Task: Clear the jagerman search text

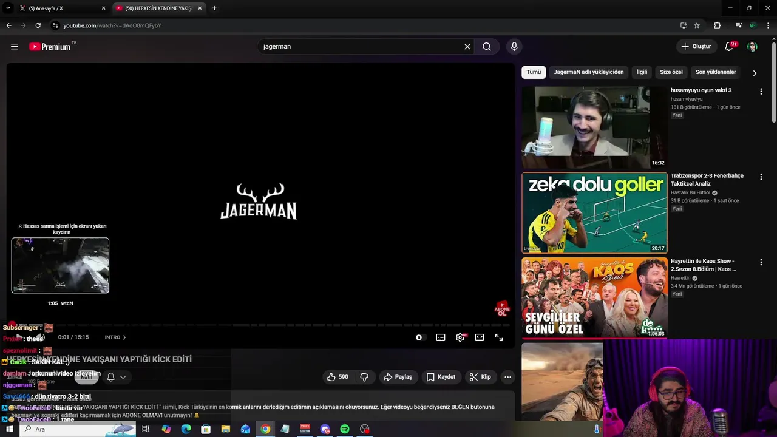Action: click(x=467, y=46)
